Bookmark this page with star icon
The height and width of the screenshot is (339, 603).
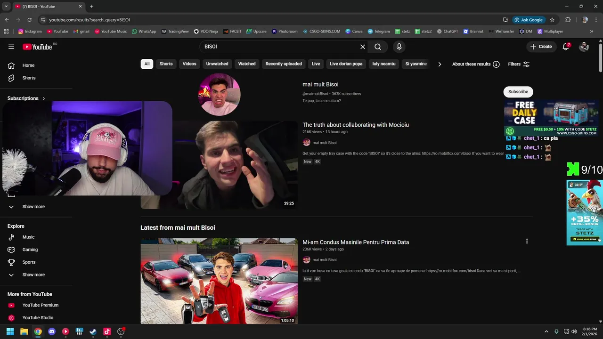point(552,20)
